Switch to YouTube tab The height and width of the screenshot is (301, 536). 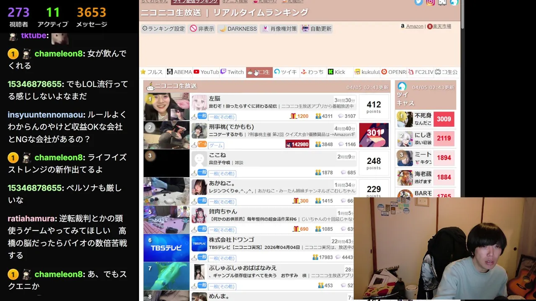pos(206,72)
